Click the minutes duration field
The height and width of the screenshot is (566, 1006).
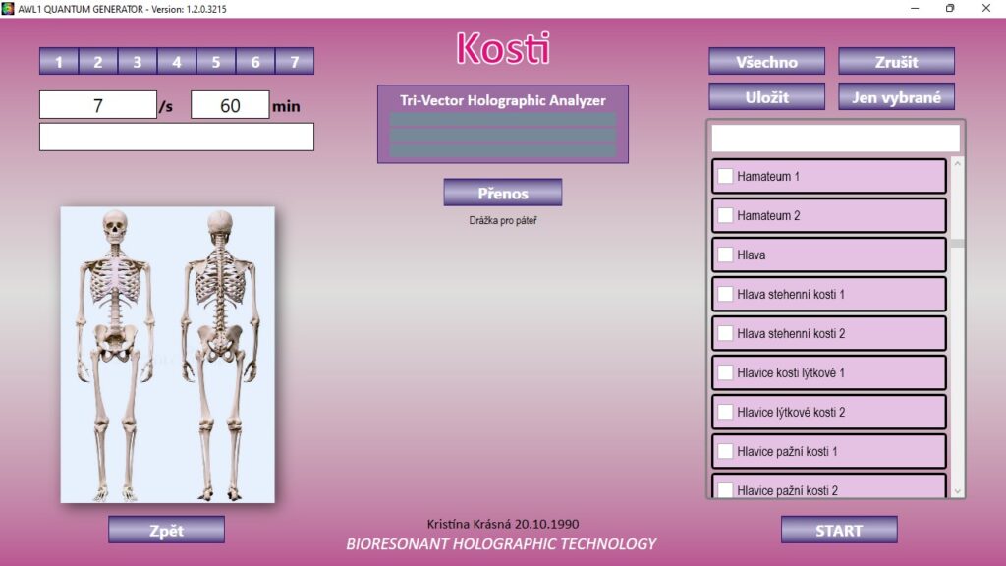coord(230,105)
